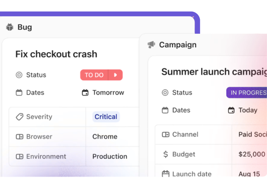Select the Campaign card header title
This screenshot has width=267, height=178.
(x=178, y=45)
